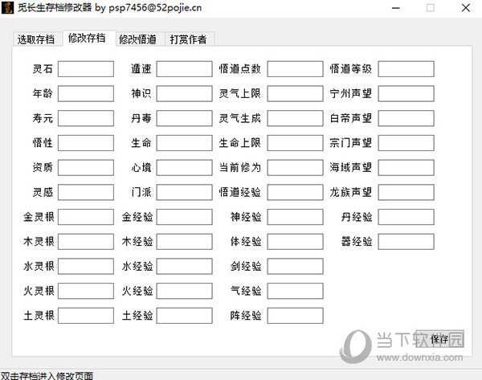Click the 当前修为 input field
482x380 pixels.
tap(295, 168)
